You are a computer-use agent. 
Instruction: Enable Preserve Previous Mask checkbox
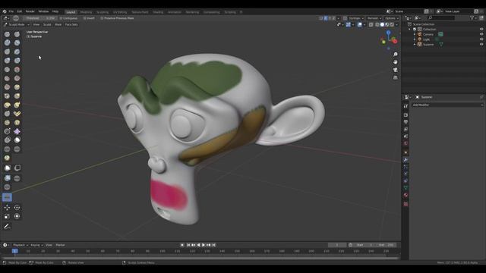coord(102,18)
